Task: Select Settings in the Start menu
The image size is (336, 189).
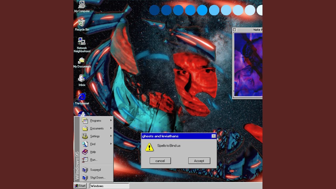Action: pos(96,136)
